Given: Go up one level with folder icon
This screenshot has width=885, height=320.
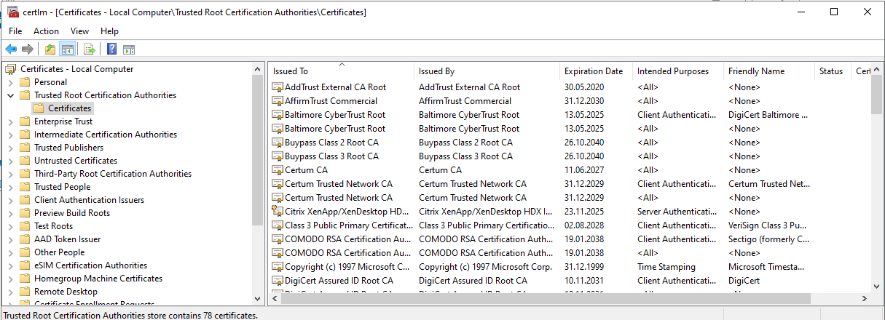Looking at the screenshot, I should [x=50, y=49].
